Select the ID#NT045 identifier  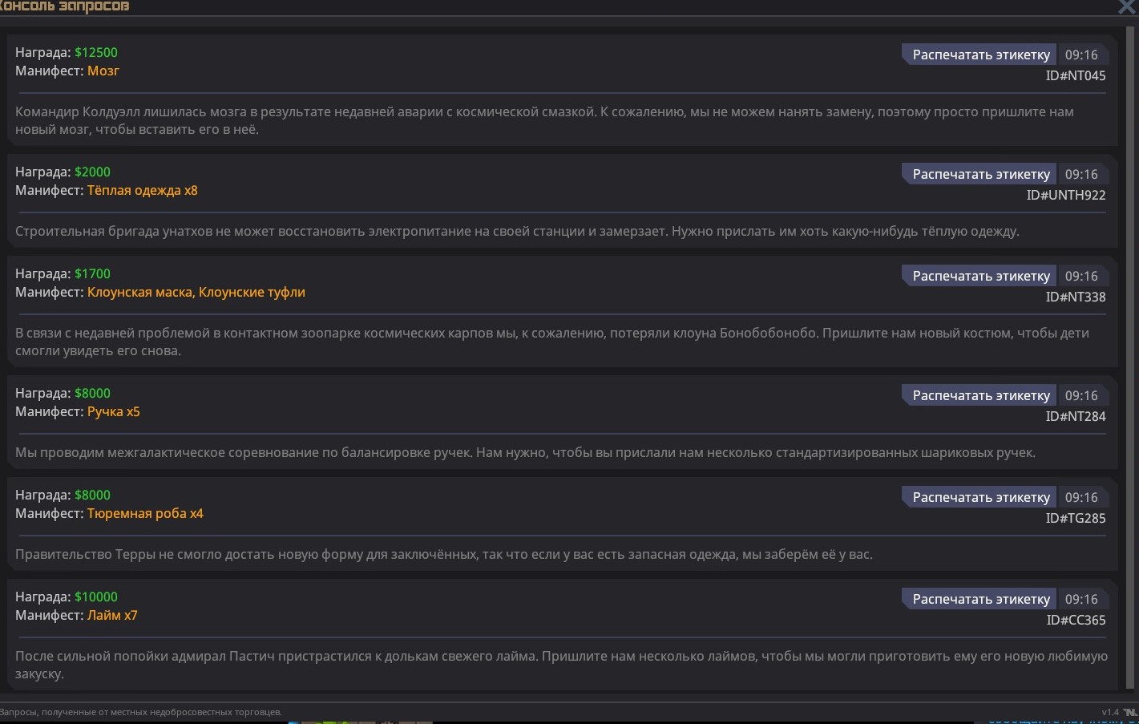pyautogui.click(x=1075, y=76)
